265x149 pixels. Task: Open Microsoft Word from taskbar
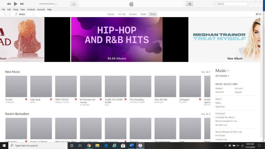131,145
